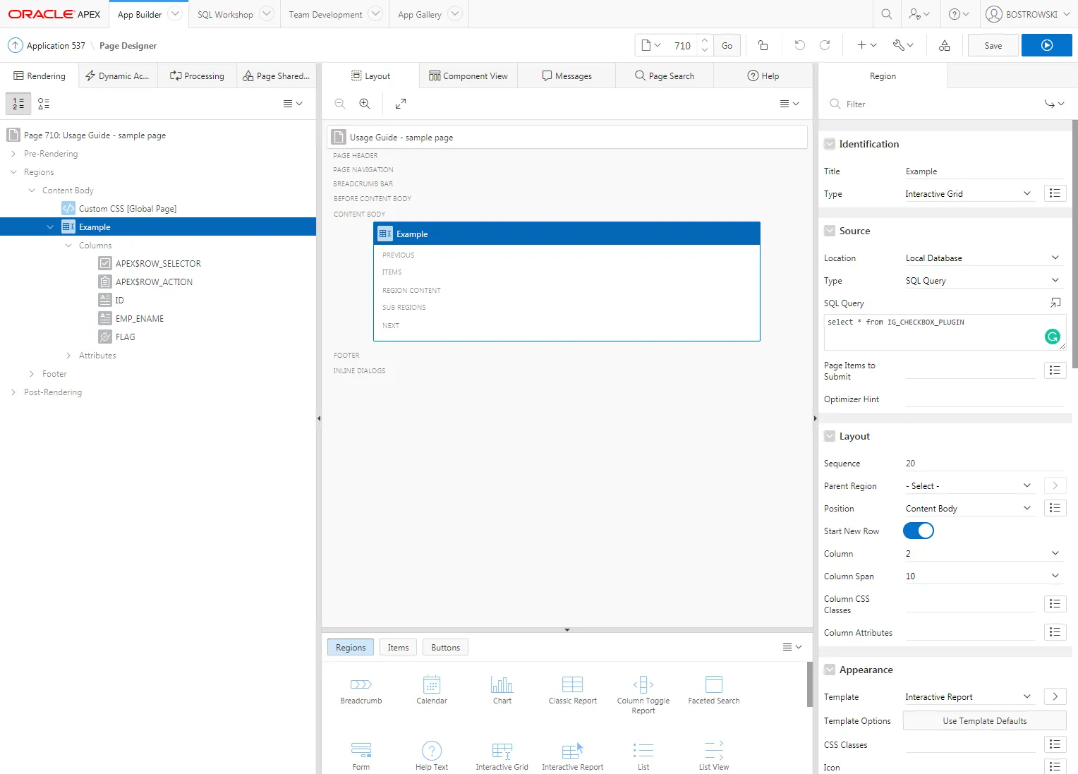
Task: Expand the Attributes tree node
Action: point(68,356)
